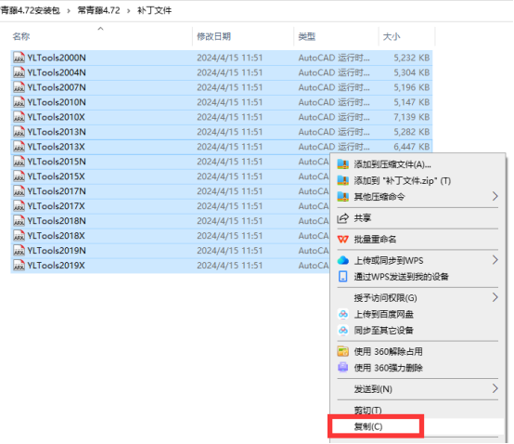Expand the 其他压缩命令 submenu arrow
The width and height of the screenshot is (514, 444).
(495, 197)
